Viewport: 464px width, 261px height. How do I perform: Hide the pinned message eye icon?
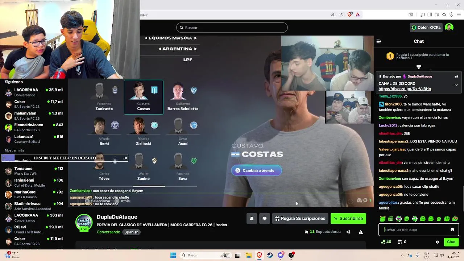click(x=456, y=76)
